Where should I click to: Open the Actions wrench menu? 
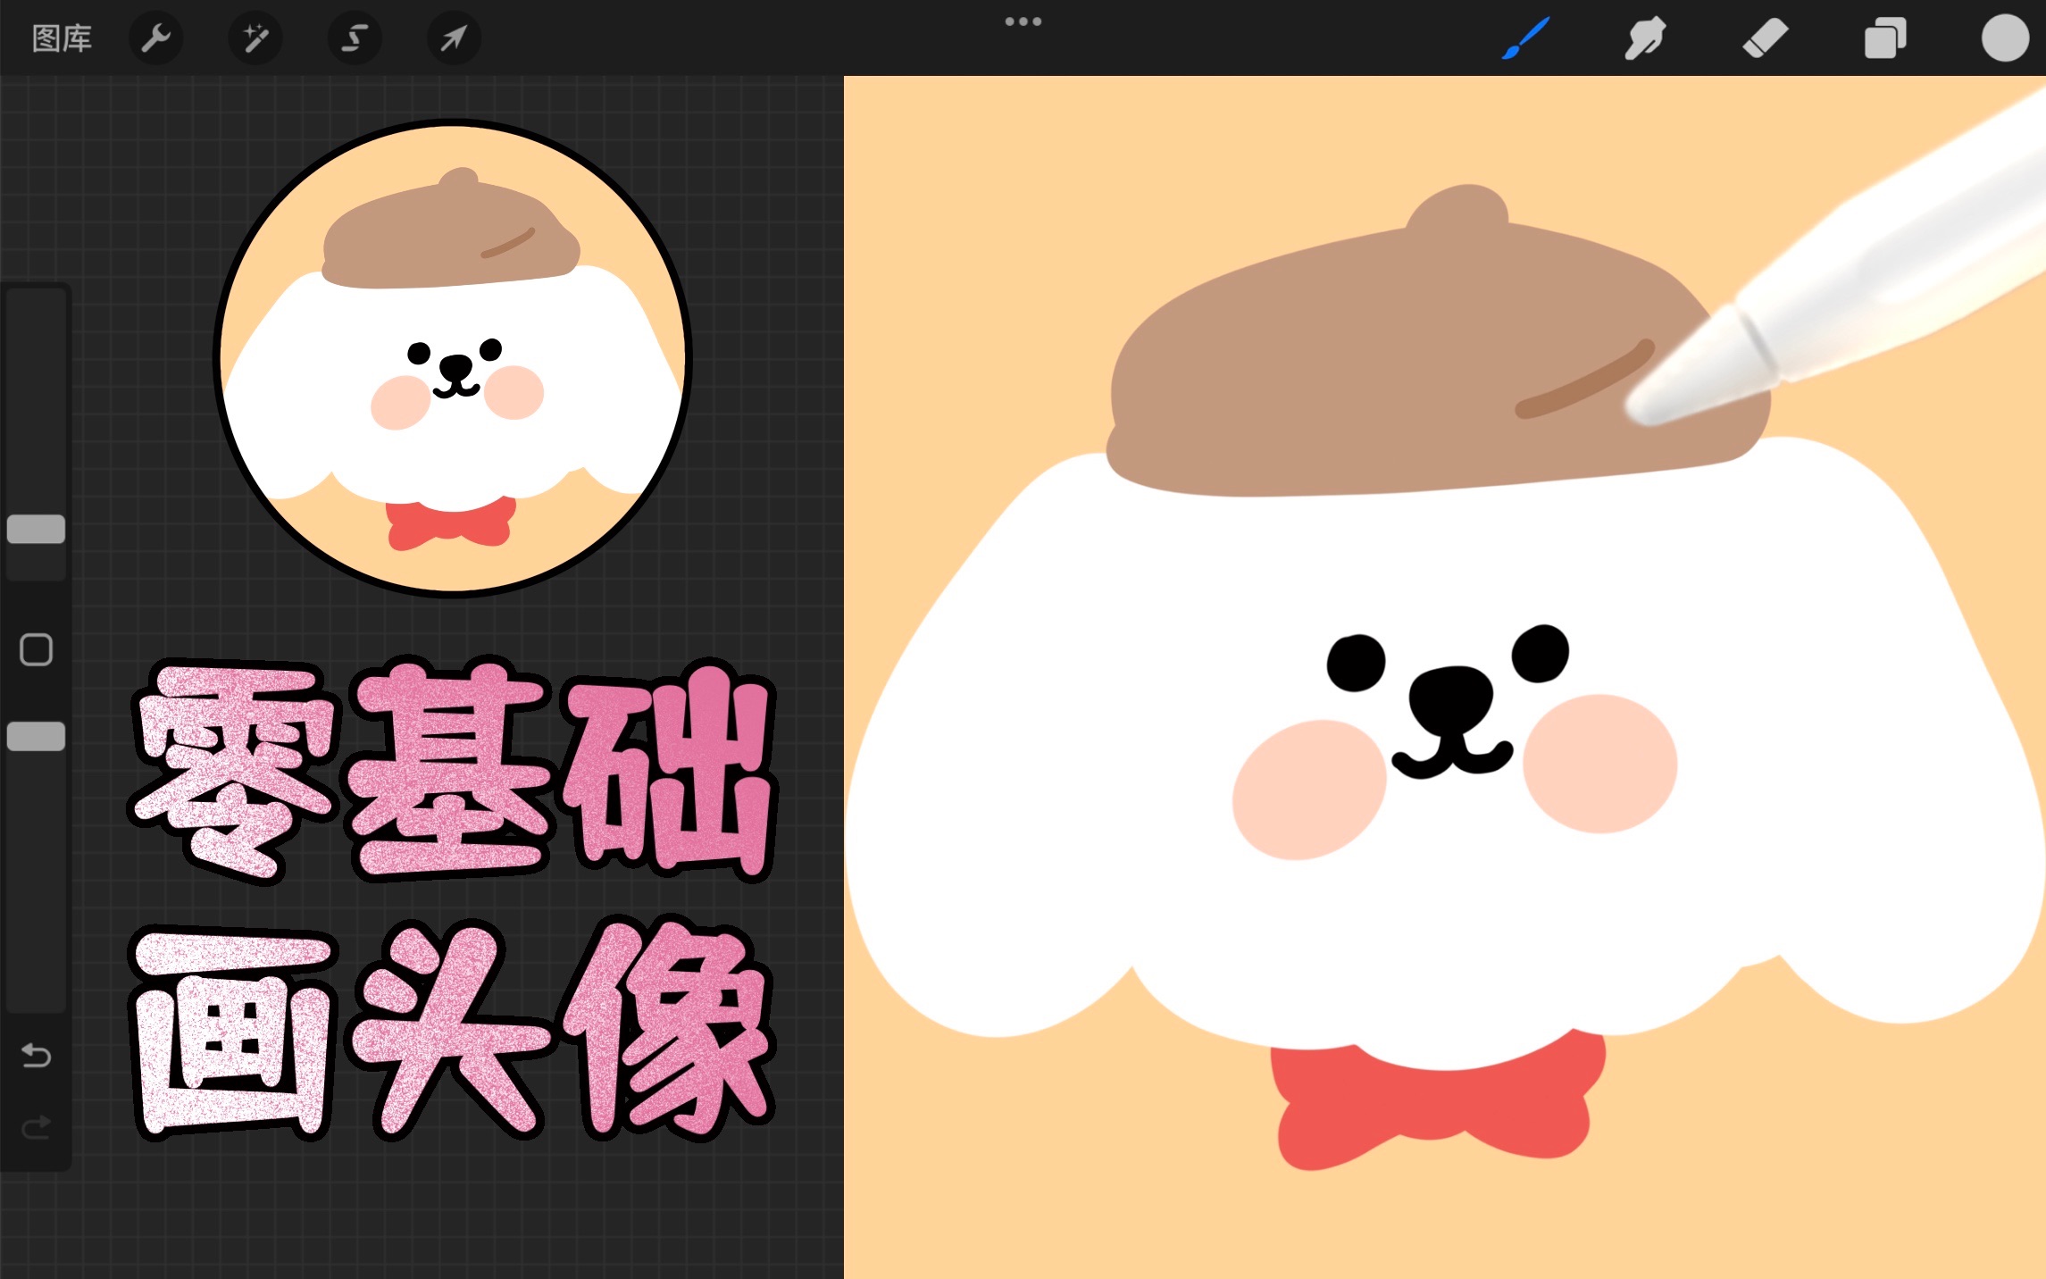point(156,38)
